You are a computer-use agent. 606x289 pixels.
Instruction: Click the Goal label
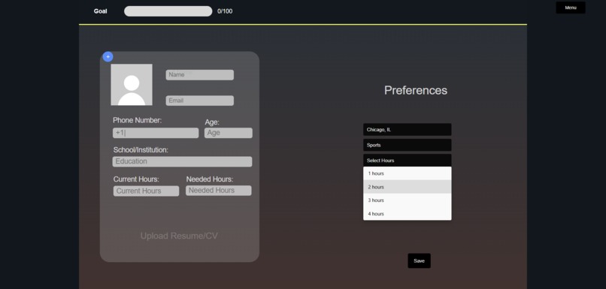tap(101, 11)
